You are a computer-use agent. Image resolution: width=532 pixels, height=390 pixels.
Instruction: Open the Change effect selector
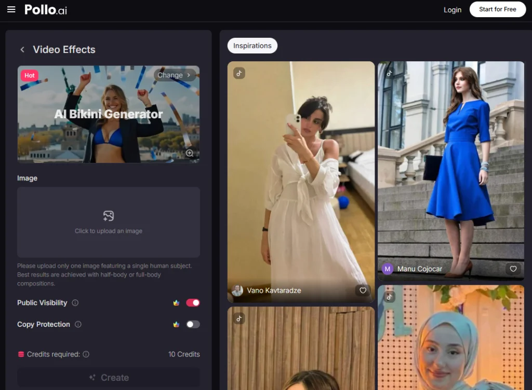pos(175,75)
